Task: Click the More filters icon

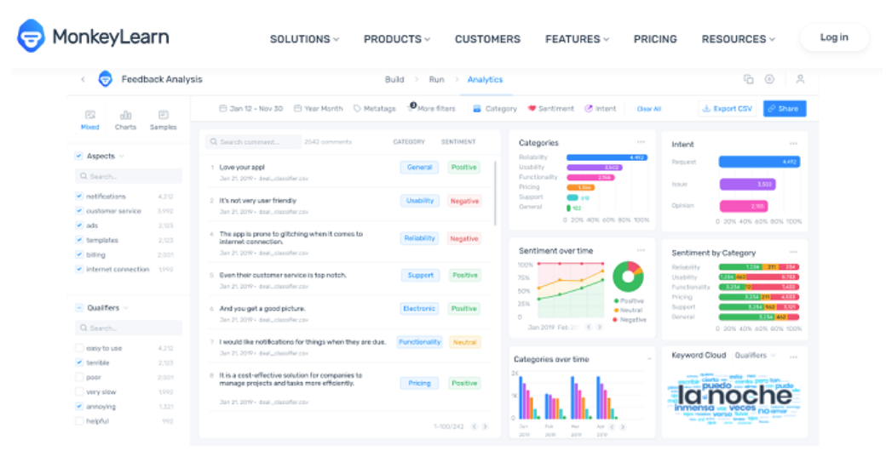Action: (411, 107)
